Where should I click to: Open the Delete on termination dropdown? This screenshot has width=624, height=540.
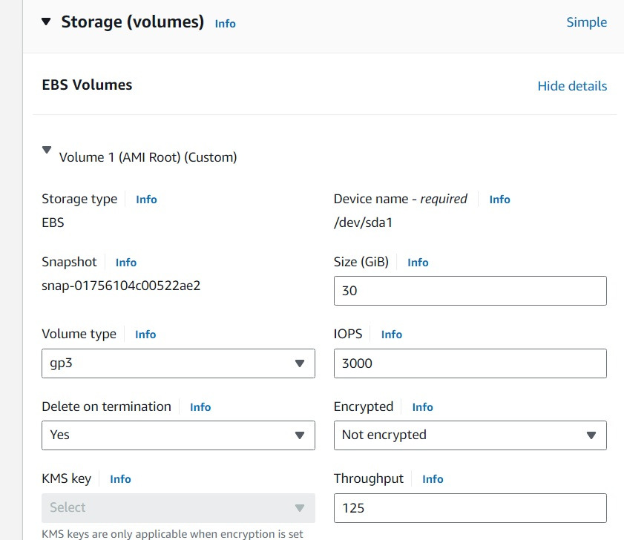pos(178,435)
